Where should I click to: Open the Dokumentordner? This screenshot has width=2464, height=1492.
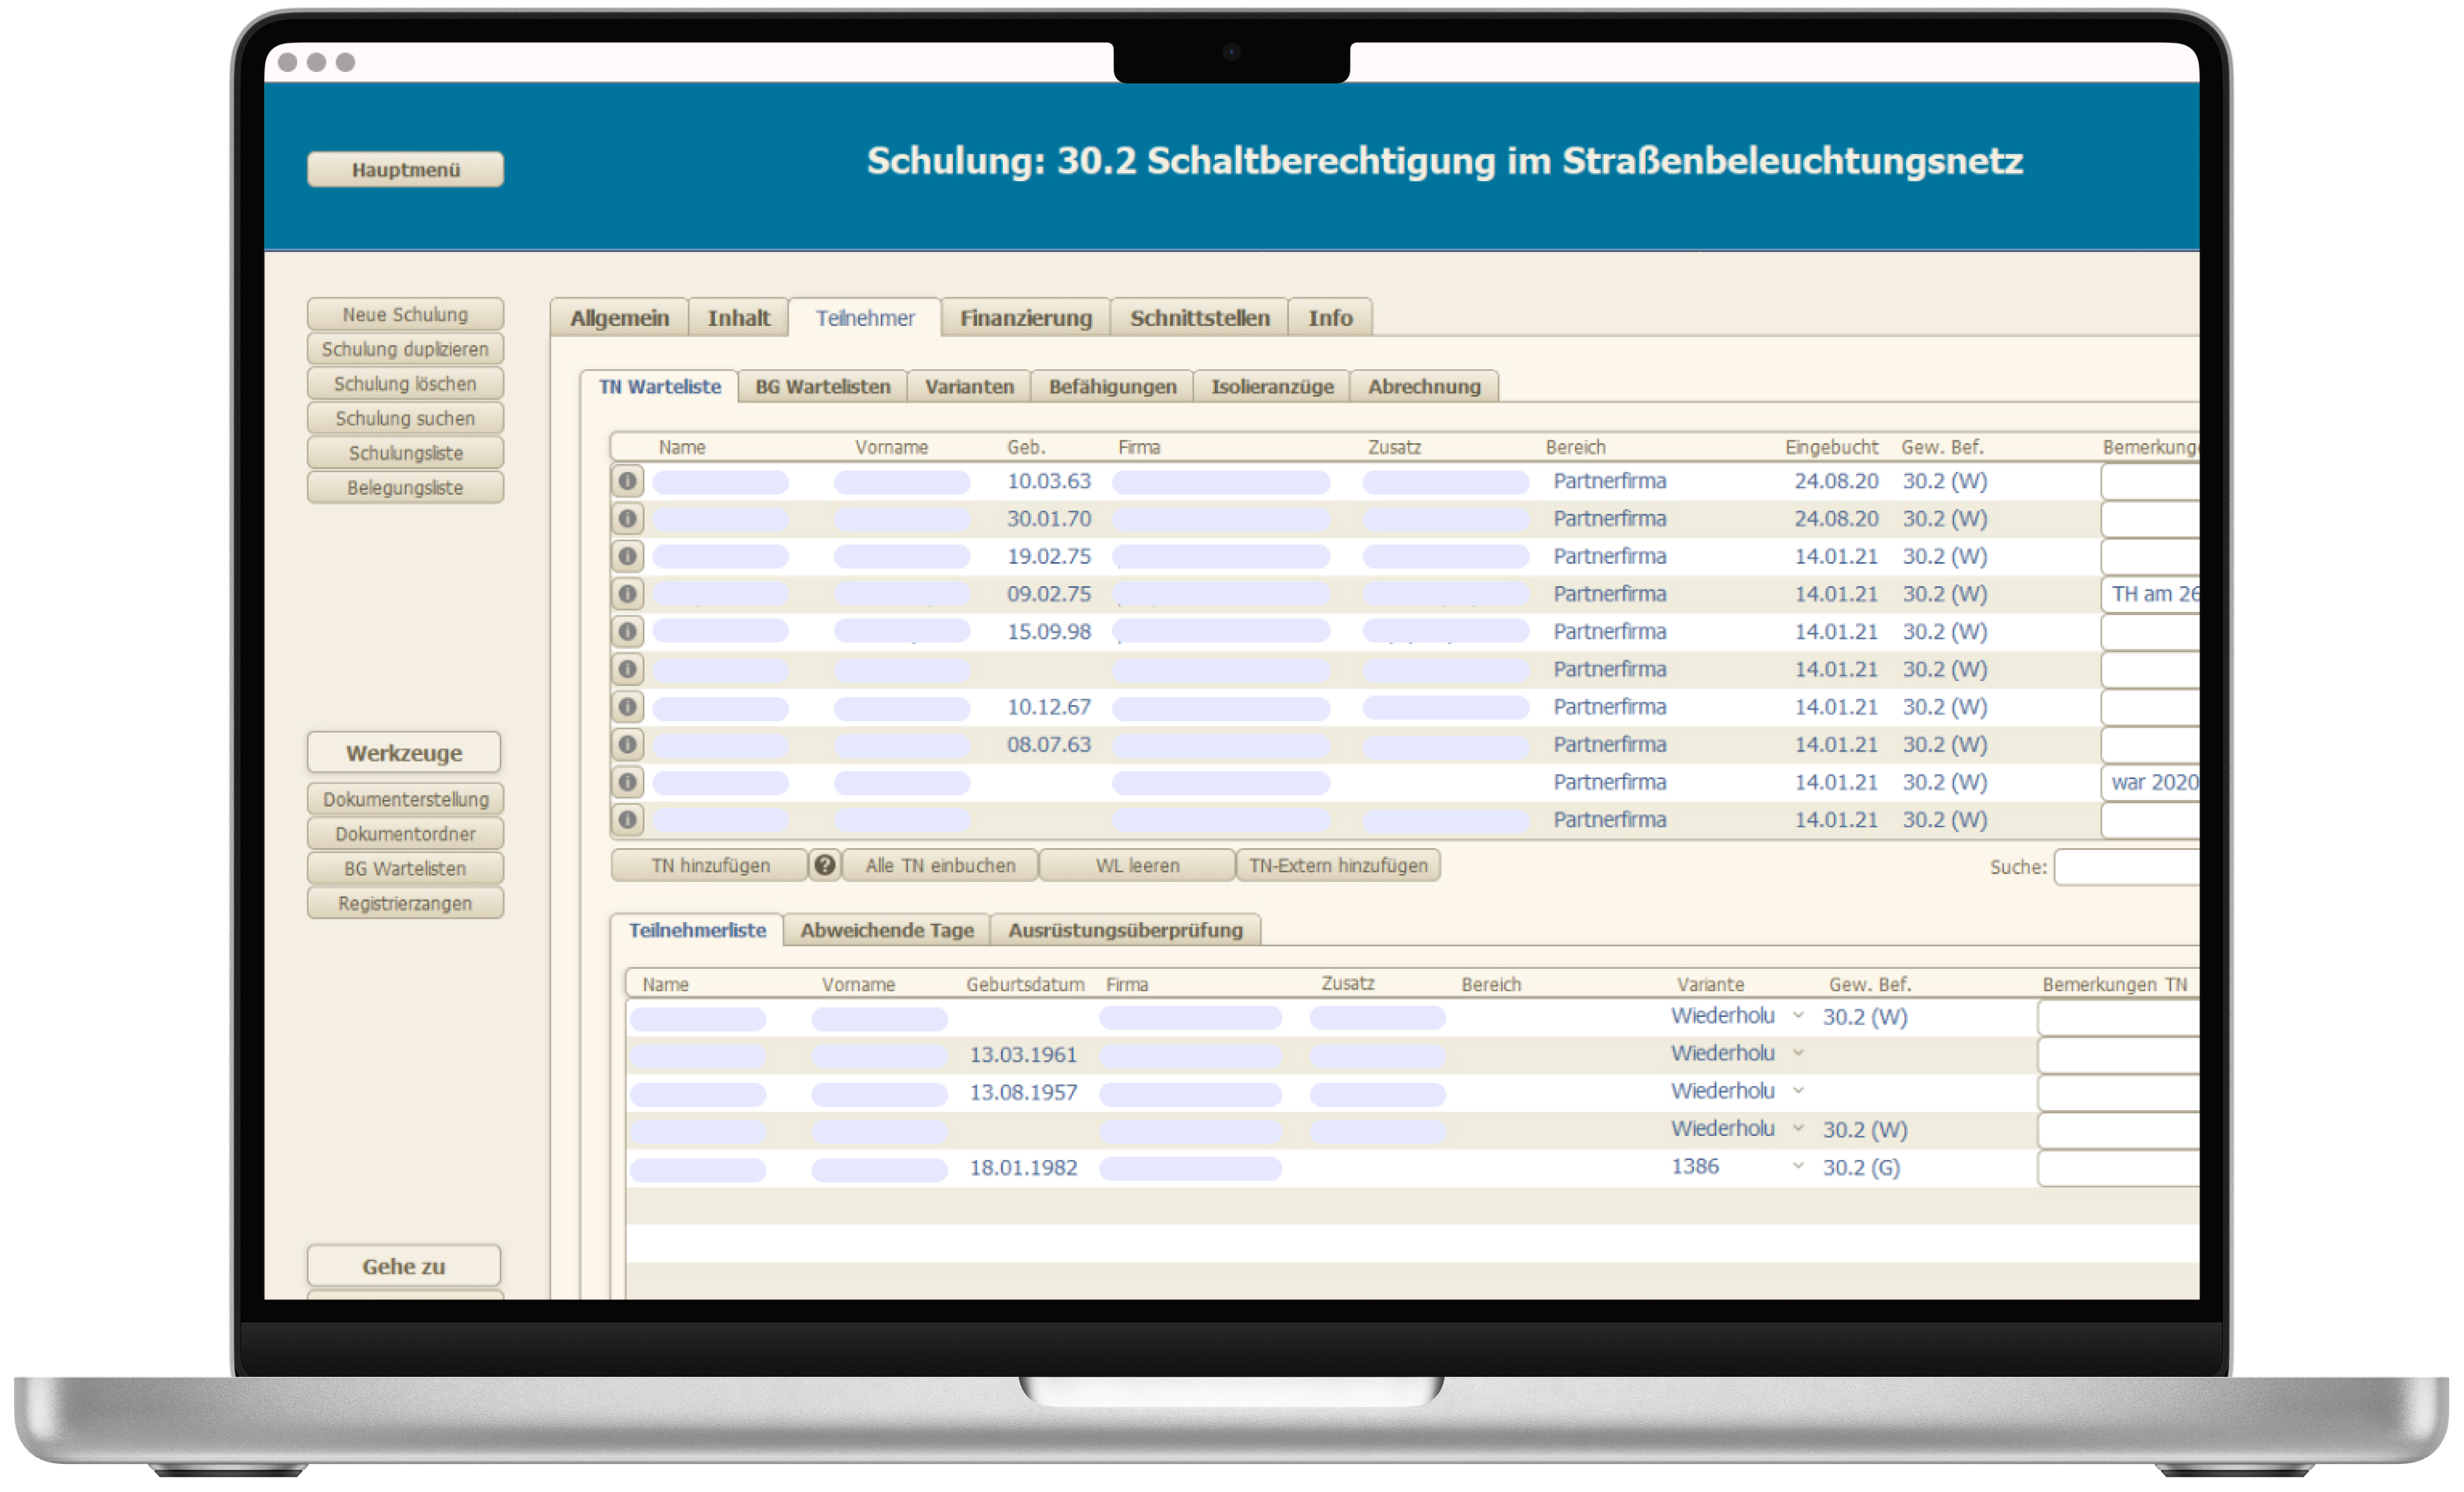coord(405,834)
